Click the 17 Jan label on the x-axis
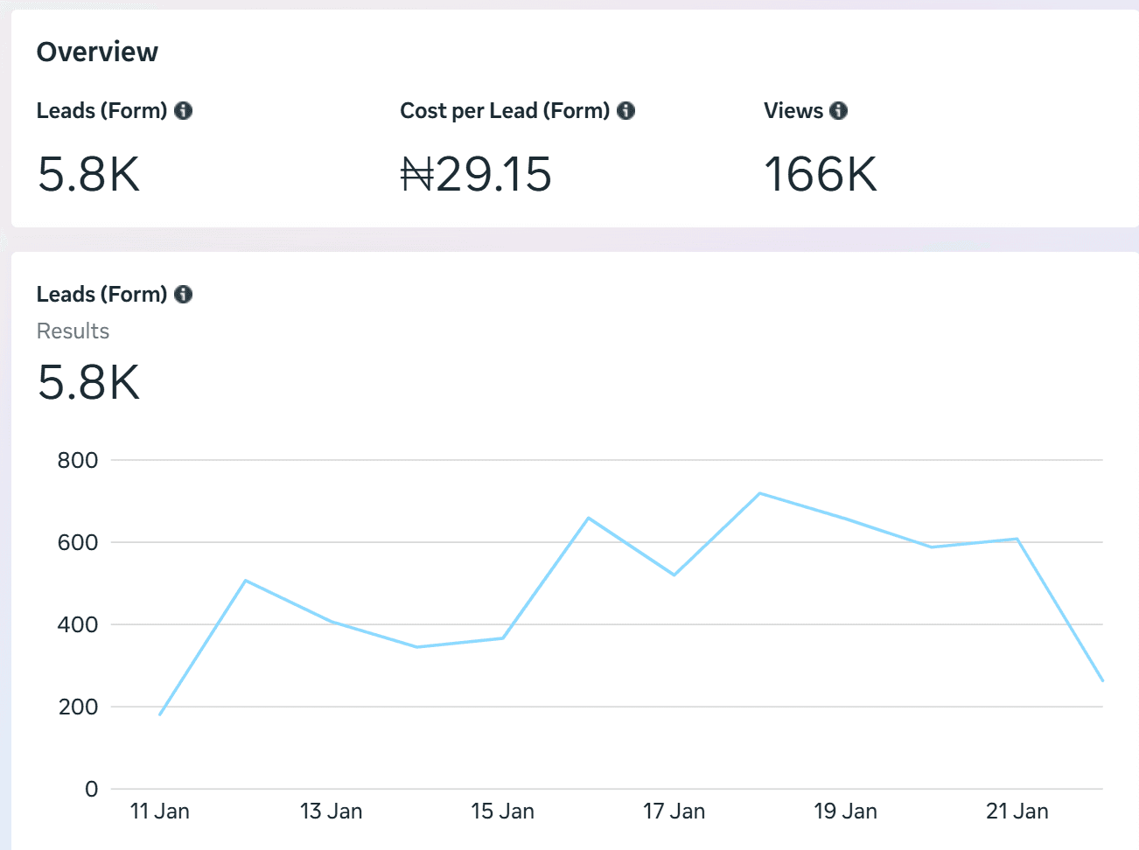 click(x=674, y=811)
